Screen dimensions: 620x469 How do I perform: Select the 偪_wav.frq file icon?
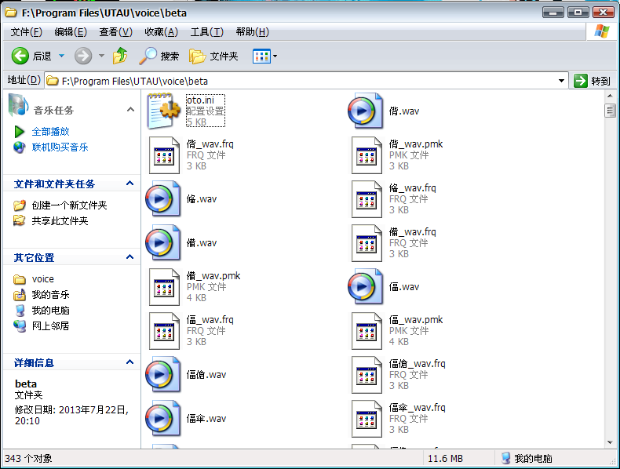[x=164, y=331]
